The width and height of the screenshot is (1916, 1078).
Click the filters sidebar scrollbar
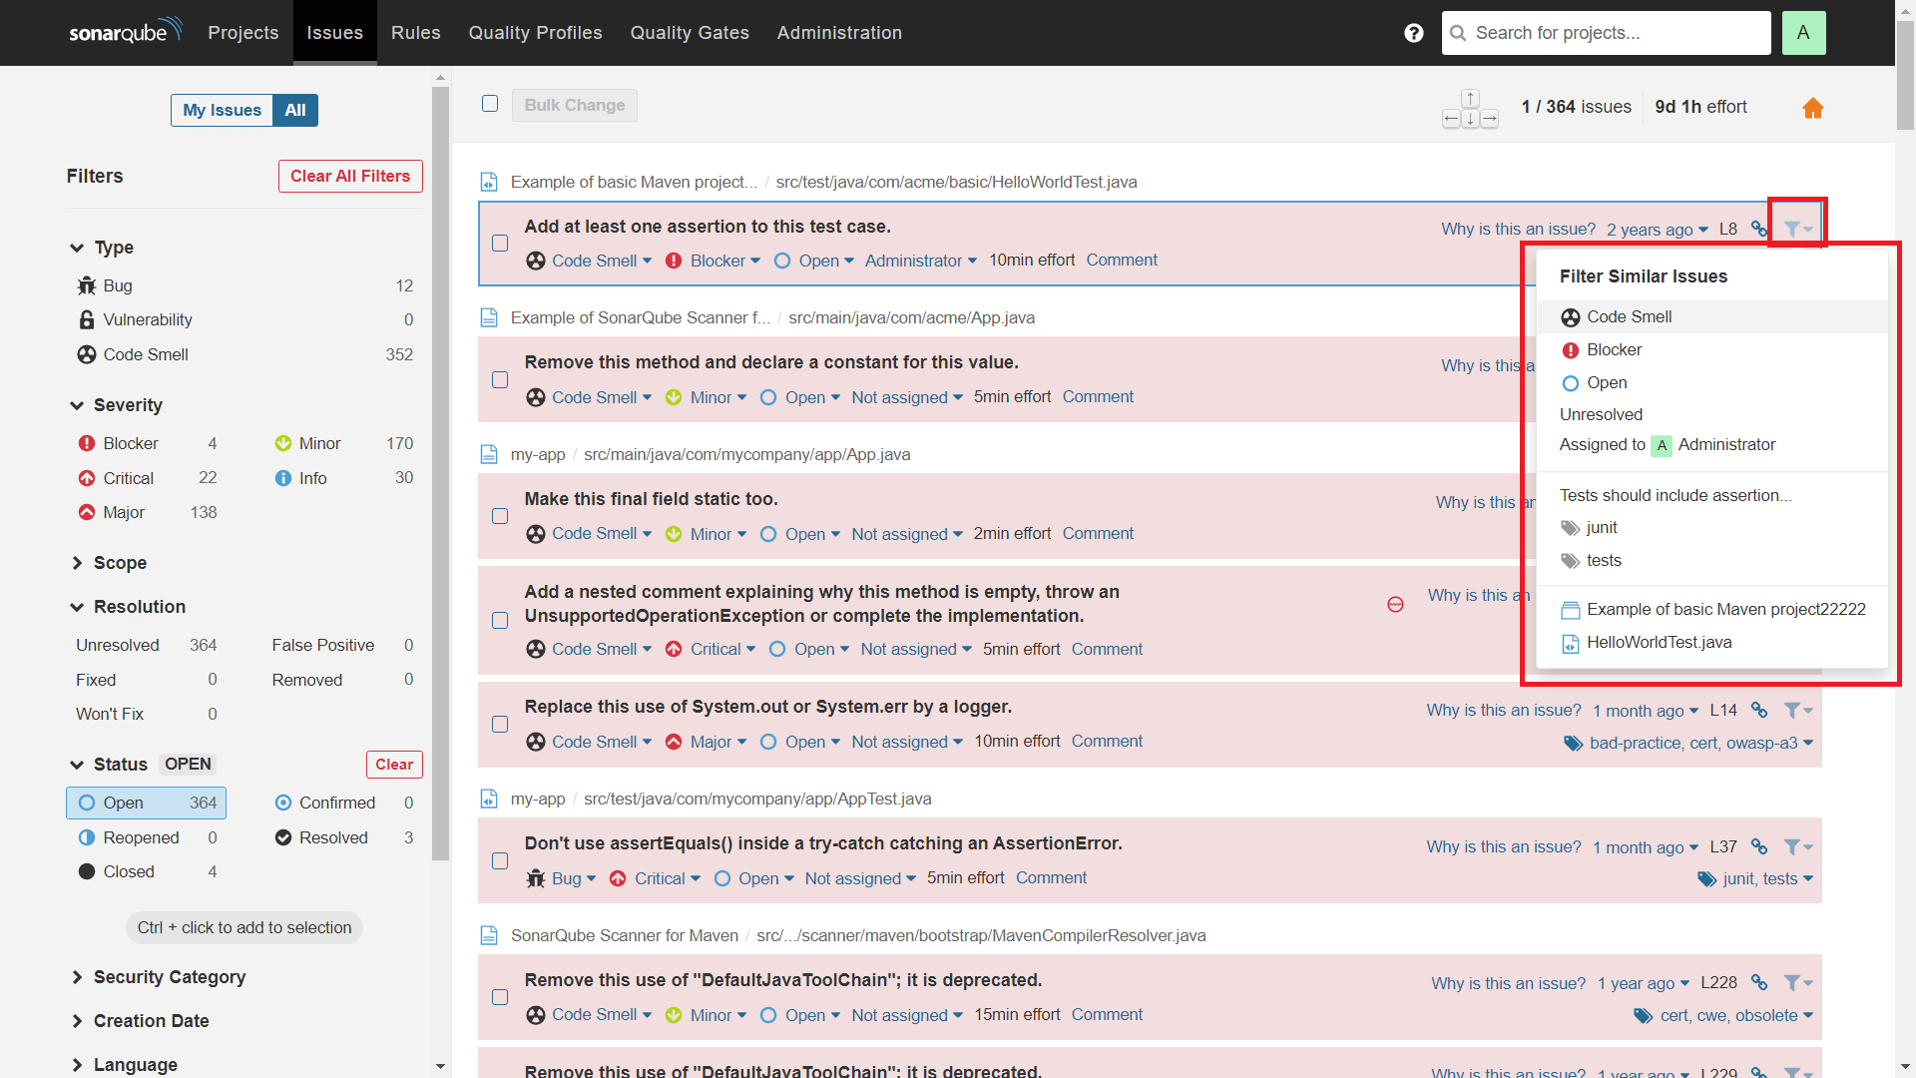440,473
